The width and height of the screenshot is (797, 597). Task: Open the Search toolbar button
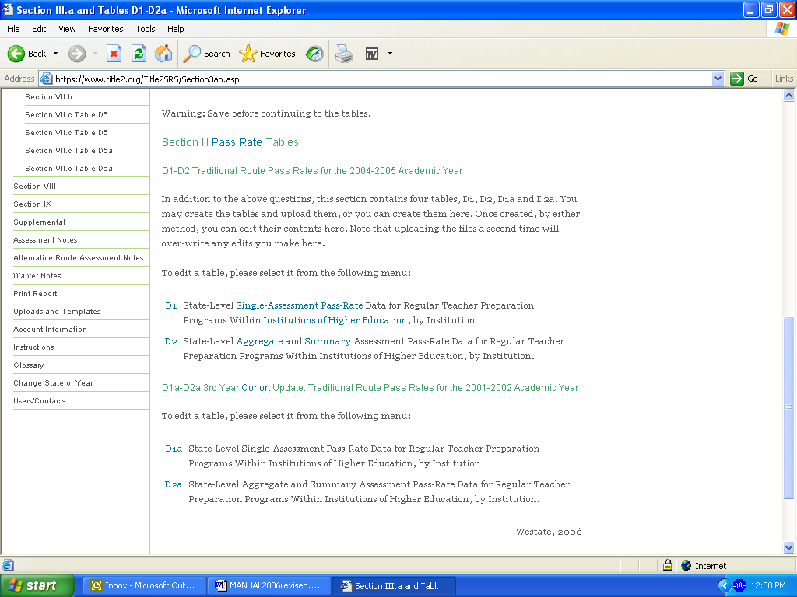207,54
